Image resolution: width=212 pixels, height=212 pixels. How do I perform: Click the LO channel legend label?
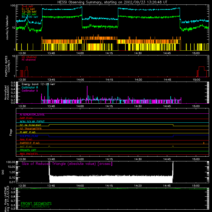(29, 57)
